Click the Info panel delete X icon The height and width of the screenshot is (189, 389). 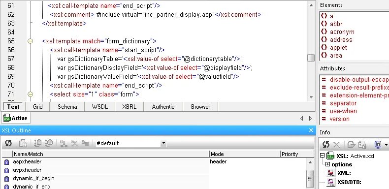pyautogui.click(x=337, y=144)
